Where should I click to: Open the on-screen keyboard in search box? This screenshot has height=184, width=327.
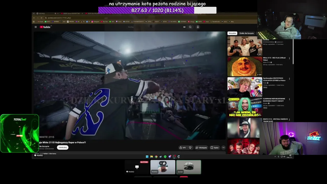point(184,27)
